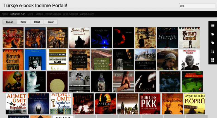The height and width of the screenshot is (118, 217).
Task: Select the En son sorting button
Action: 9,22
